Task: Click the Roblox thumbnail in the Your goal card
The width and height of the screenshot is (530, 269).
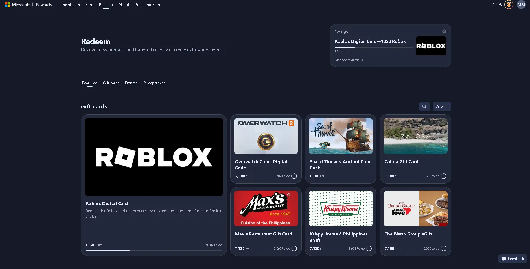Action: click(x=431, y=46)
